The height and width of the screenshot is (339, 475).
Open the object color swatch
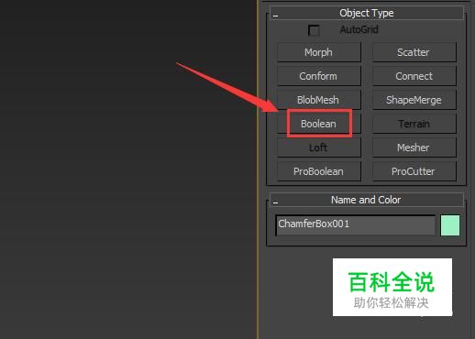tap(450, 225)
